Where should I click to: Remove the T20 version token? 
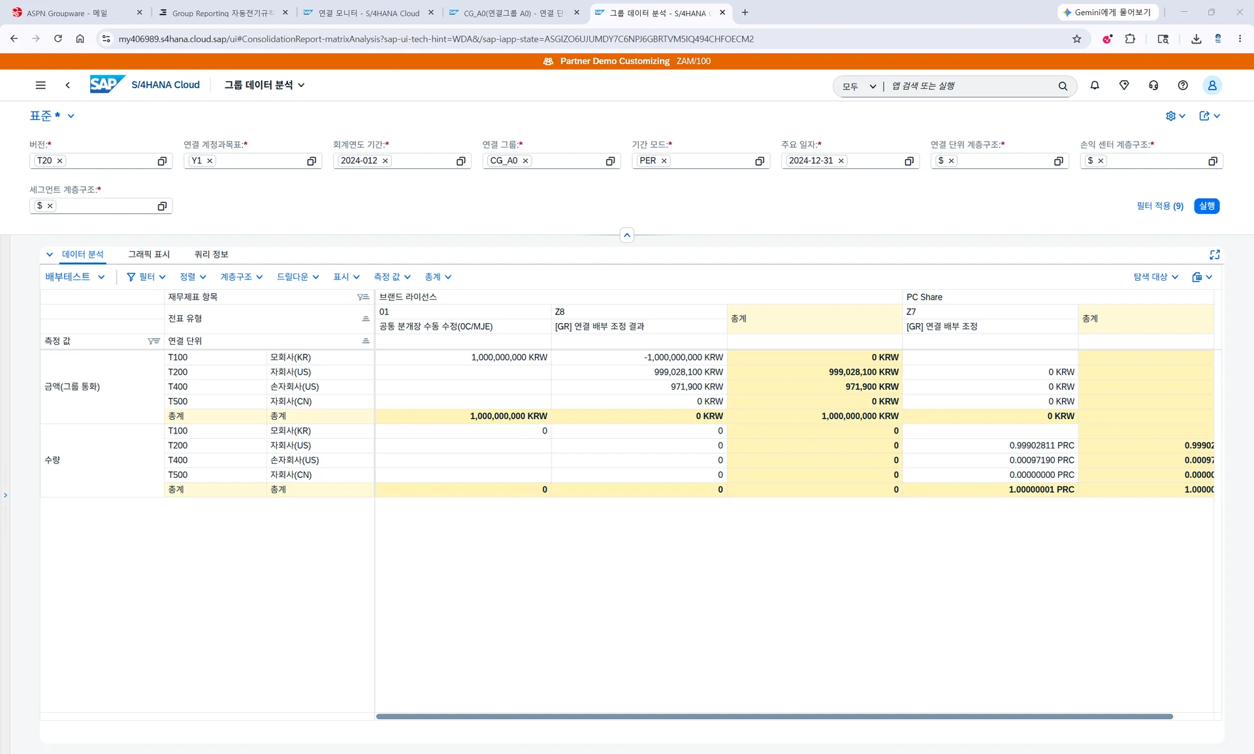coord(59,161)
